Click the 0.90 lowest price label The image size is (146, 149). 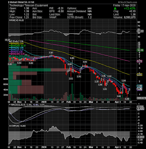pyautogui.click(x=127, y=99)
